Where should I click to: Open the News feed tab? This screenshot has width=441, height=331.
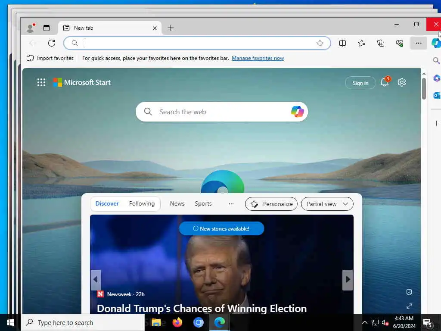click(x=177, y=203)
